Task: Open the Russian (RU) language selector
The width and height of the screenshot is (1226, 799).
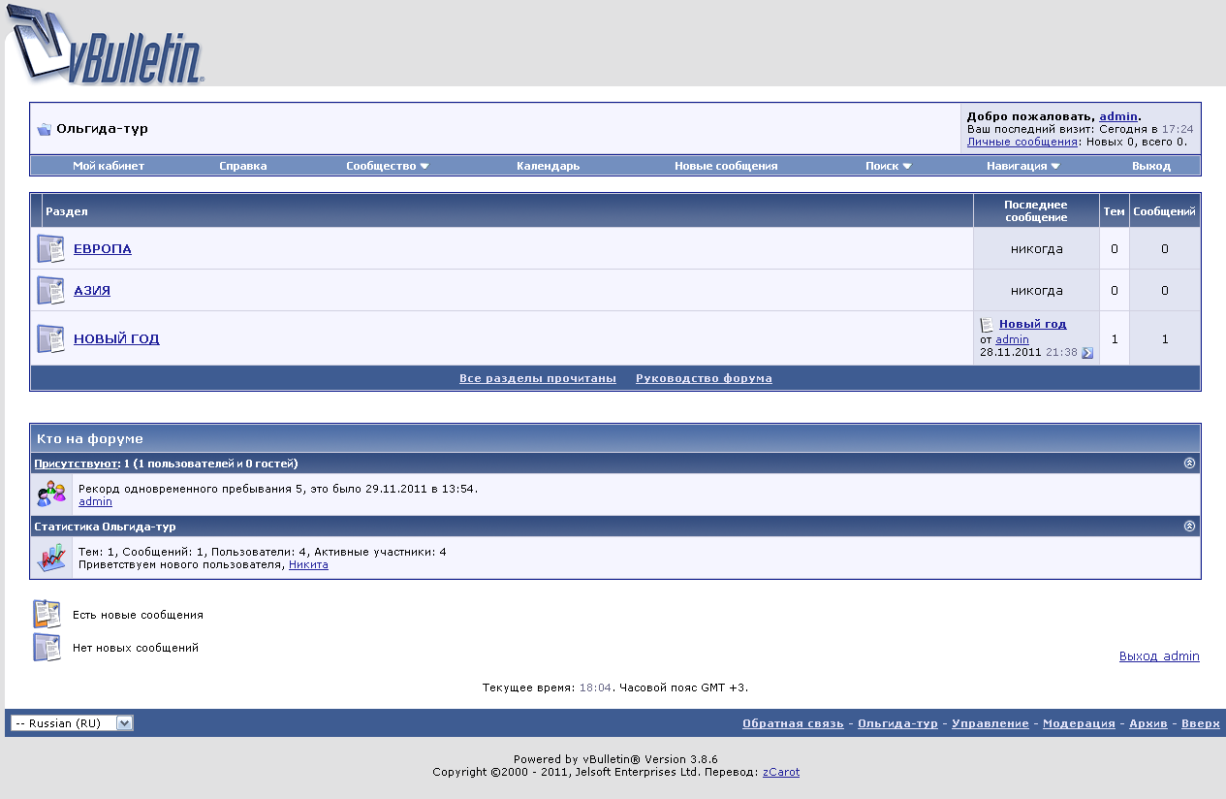Action: [72, 723]
